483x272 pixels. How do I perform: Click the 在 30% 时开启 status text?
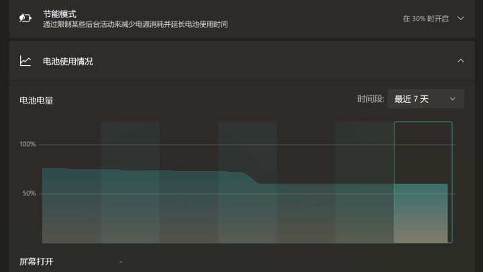click(425, 19)
